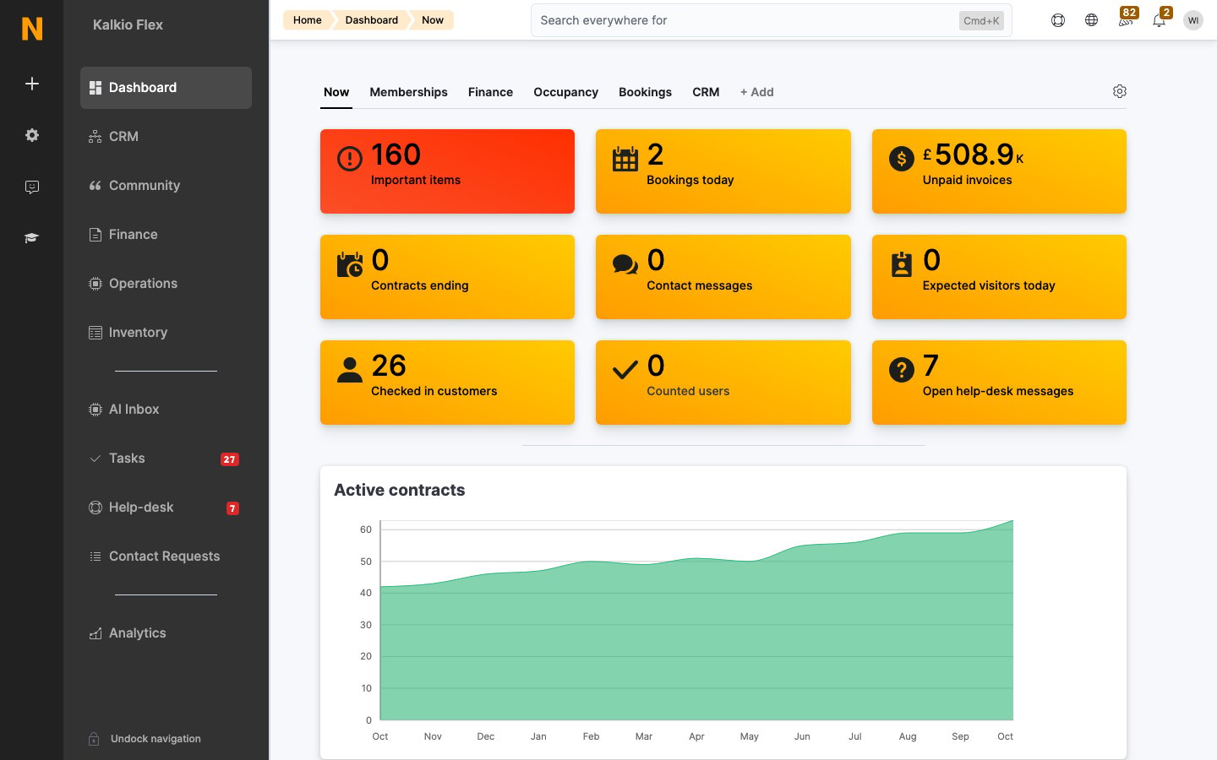Click the globe language icon
1217x760 pixels.
1092,20
